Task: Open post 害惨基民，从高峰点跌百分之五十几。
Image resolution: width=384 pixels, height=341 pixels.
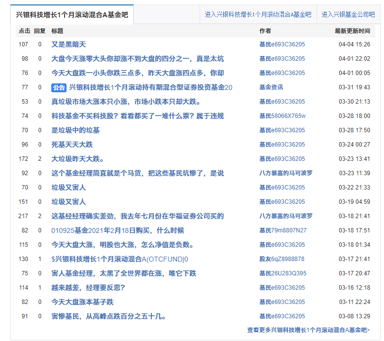Action: [x=108, y=316]
